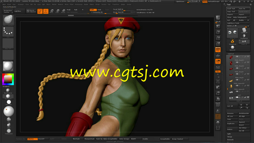Toggle Local transformations button
The width and height of the screenshot is (254, 143).
point(218,61)
